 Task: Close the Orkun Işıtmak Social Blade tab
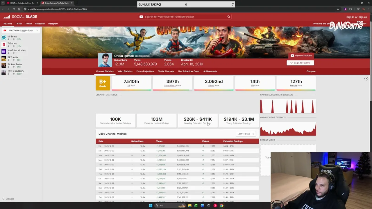71,3
